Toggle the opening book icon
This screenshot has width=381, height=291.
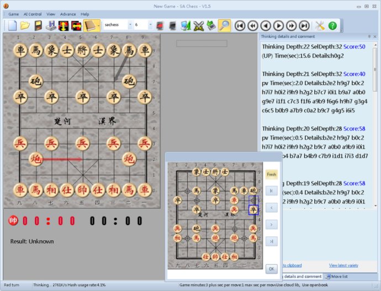click(89, 25)
